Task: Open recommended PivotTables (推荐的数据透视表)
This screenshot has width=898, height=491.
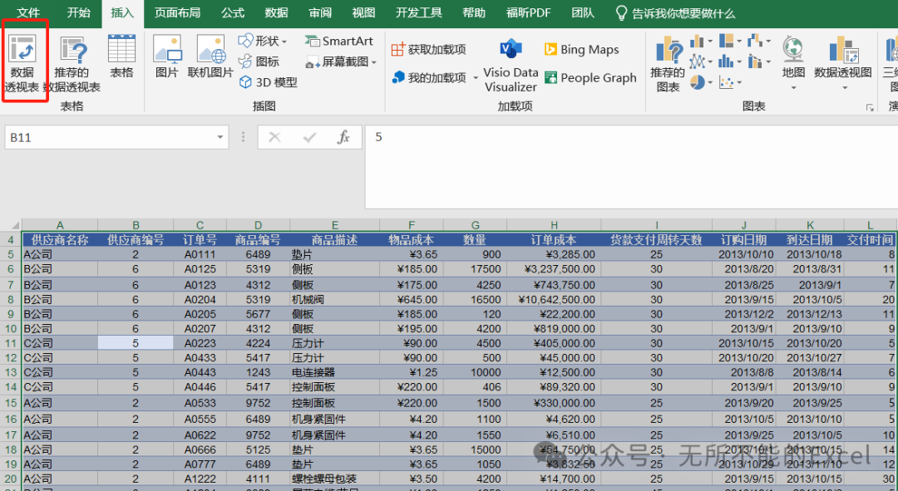Action: [x=72, y=63]
